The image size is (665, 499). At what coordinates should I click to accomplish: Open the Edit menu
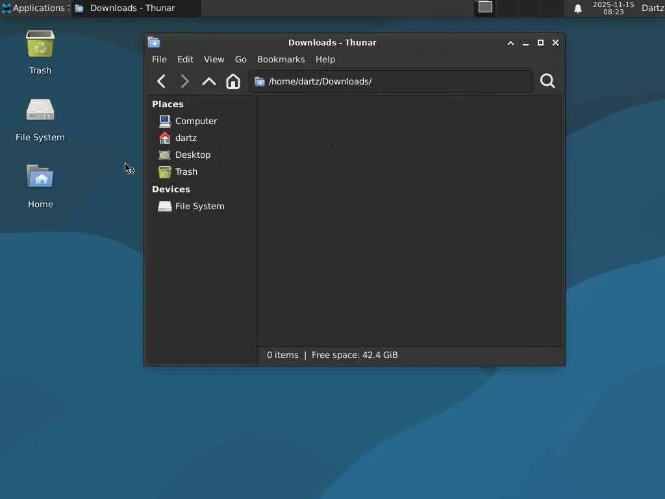[185, 59]
